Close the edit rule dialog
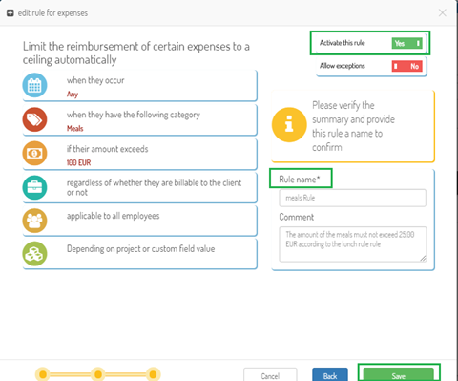This screenshot has height=381, width=458. coord(442,12)
